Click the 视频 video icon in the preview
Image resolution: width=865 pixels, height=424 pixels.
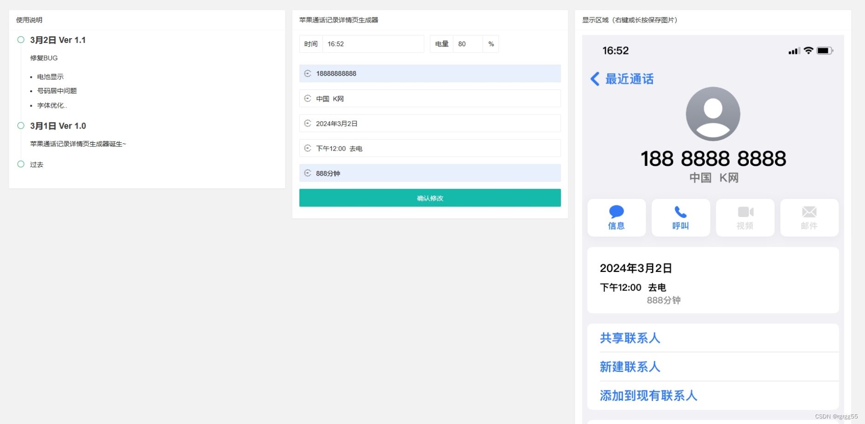click(x=745, y=212)
